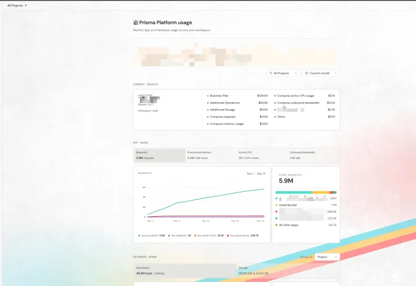This screenshot has width=416, height=286.
Task: Select the Storage tab in Database Usage
Action: 288,270
